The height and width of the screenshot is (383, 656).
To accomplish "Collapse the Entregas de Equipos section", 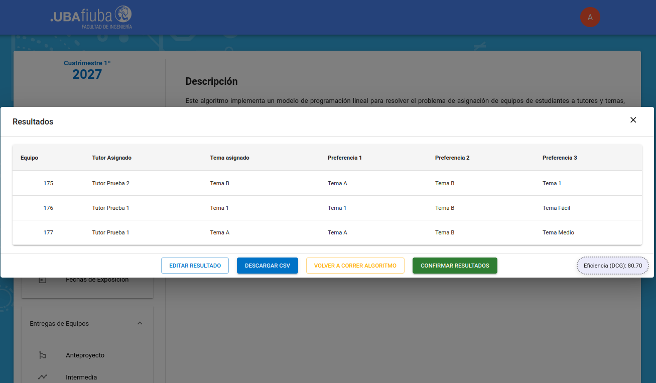I will pos(140,324).
